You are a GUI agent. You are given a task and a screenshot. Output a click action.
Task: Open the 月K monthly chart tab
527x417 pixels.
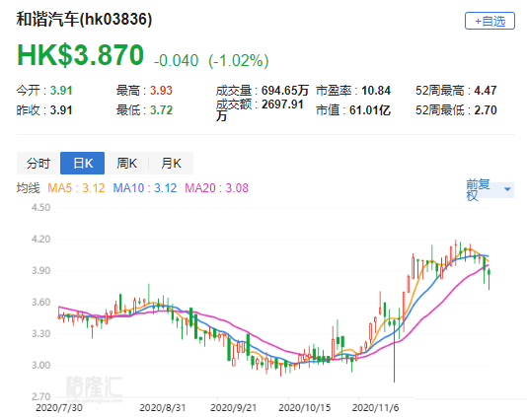click(x=171, y=164)
